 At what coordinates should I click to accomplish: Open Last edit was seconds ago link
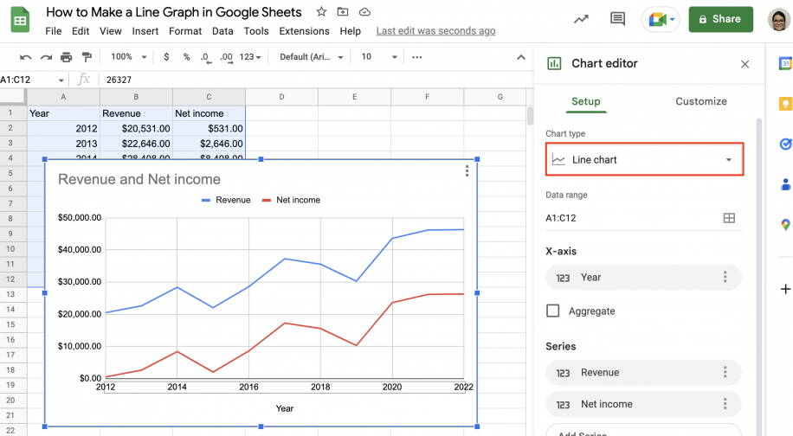tap(435, 31)
